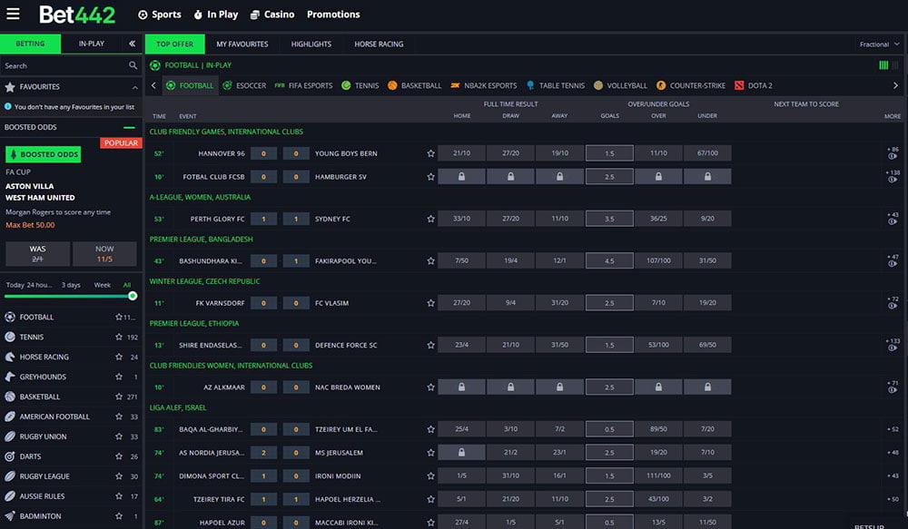Open the Highlights tab

click(x=311, y=44)
